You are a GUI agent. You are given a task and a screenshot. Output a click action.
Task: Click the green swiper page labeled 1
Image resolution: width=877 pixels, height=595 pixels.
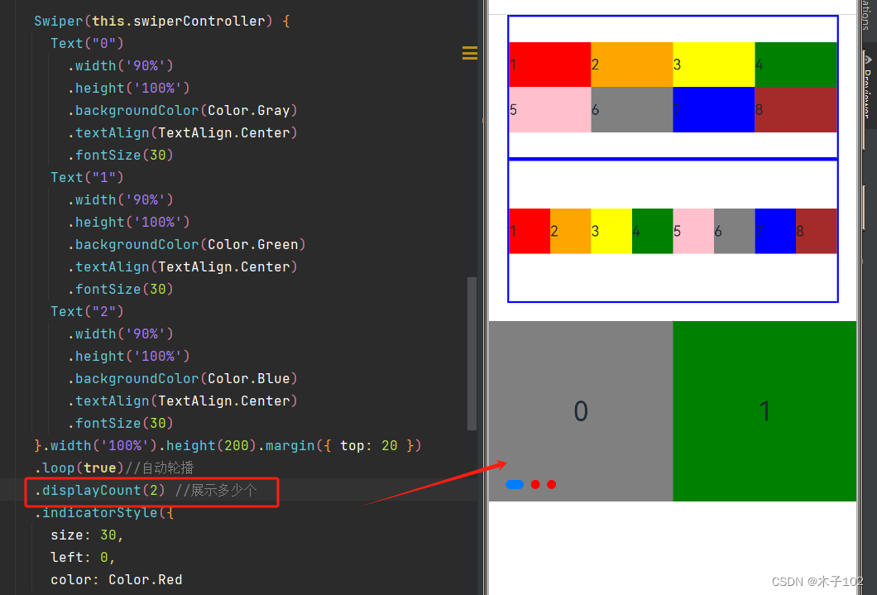pos(764,411)
